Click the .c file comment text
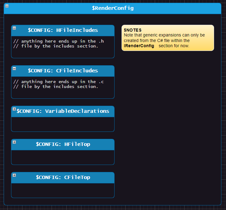The height and width of the screenshot is (210, 226). click(x=59, y=84)
